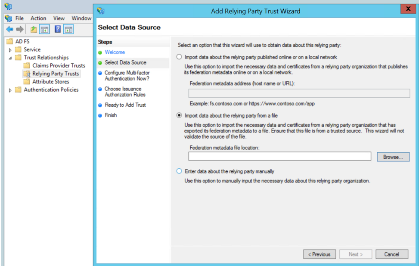This screenshot has width=419, height=266.
Task: Select import data published online radio option
Action: click(179, 57)
